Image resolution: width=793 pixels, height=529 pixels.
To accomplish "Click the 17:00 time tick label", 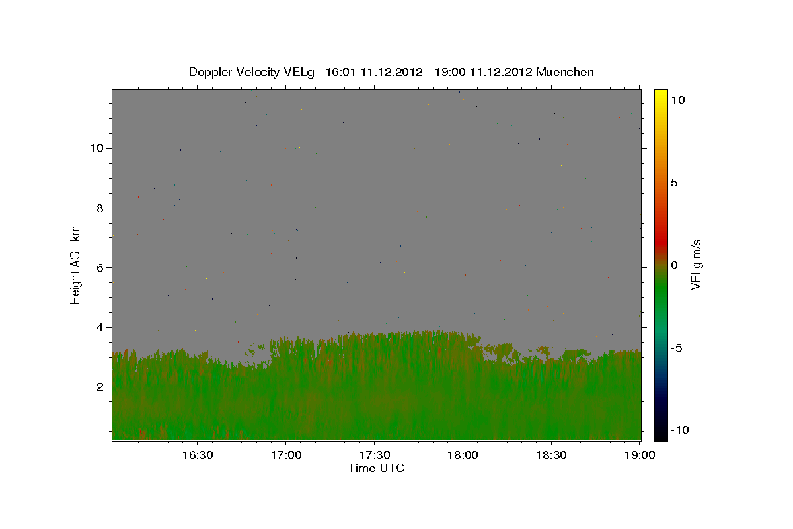I will click(x=286, y=455).
